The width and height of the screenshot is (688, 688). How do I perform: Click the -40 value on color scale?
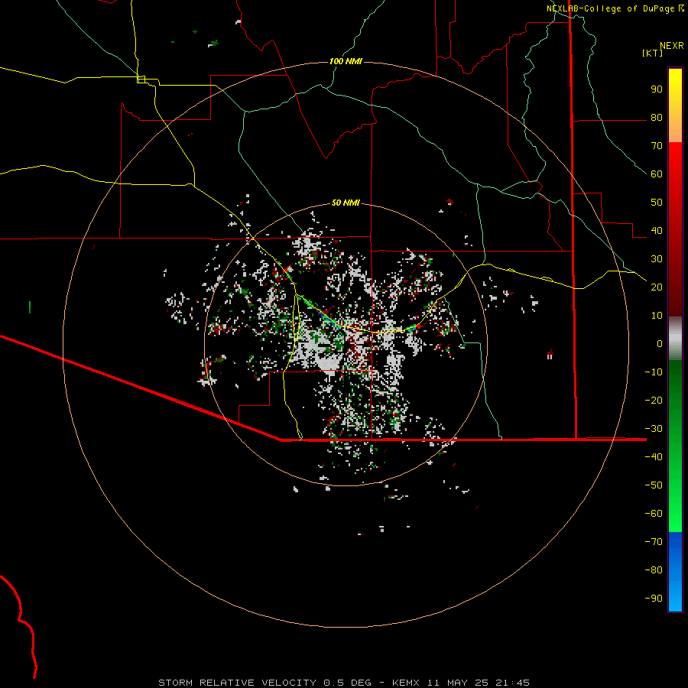click(x=654, y=457)
